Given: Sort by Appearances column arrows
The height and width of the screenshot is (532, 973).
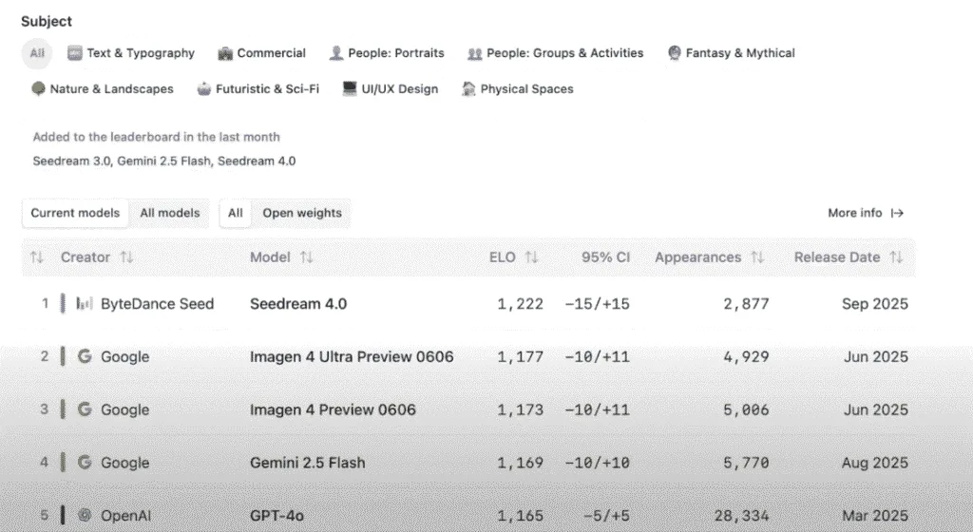Looking at the screenshot, I should [757, 257].
